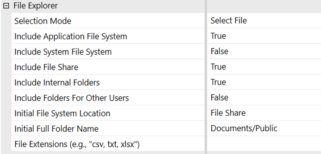Select the Include Internal Folders label
The width and height of the screenshot is (321, 154).
coord(57,82)
